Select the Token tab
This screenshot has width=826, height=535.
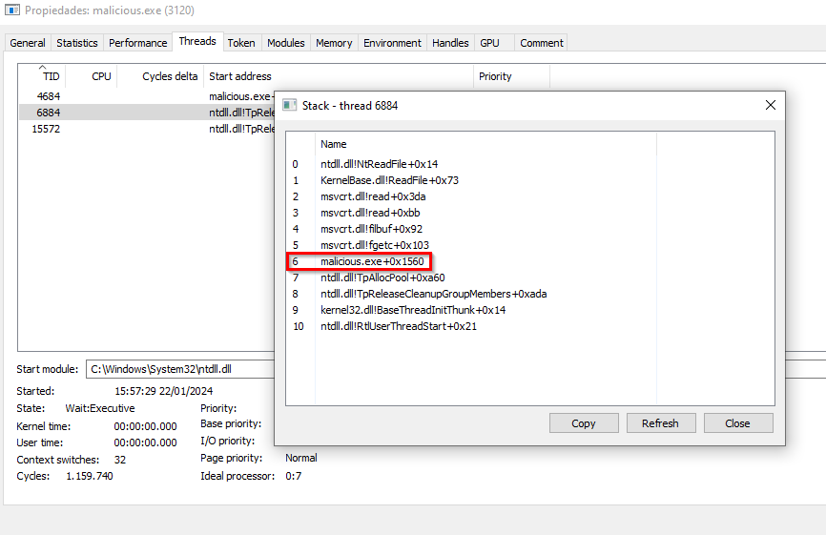[x=241, y=43]
